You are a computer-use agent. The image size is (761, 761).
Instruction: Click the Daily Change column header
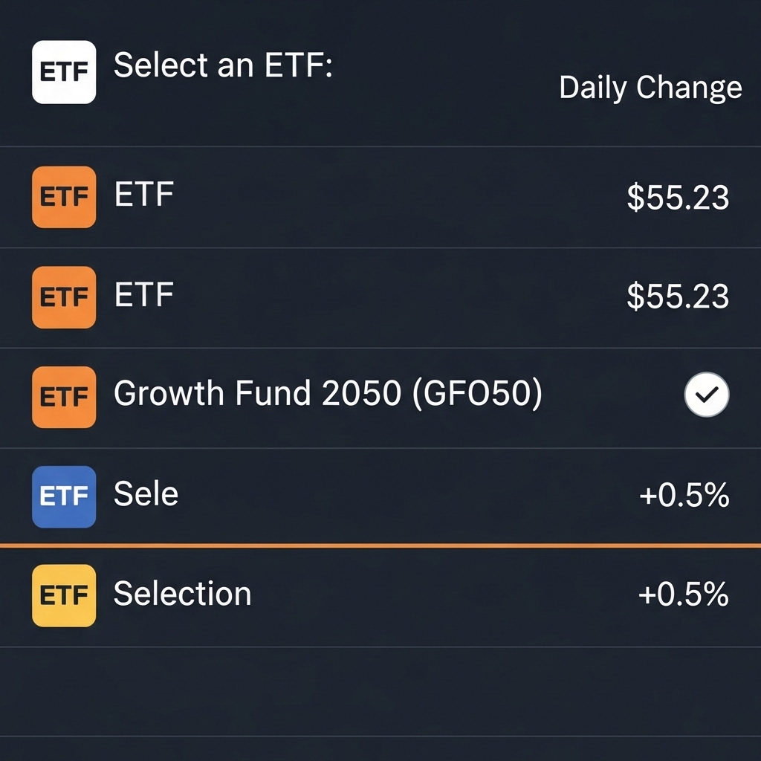pyautogui.click(x=650, y=87)
